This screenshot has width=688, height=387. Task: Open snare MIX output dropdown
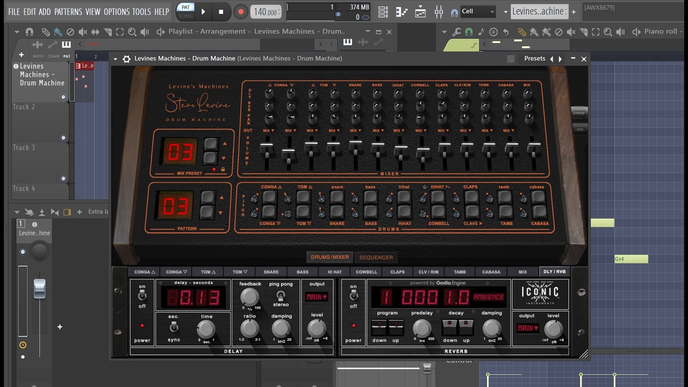tap(355, 131)
